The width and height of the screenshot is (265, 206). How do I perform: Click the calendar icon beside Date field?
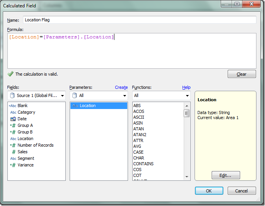coord(13,119)
